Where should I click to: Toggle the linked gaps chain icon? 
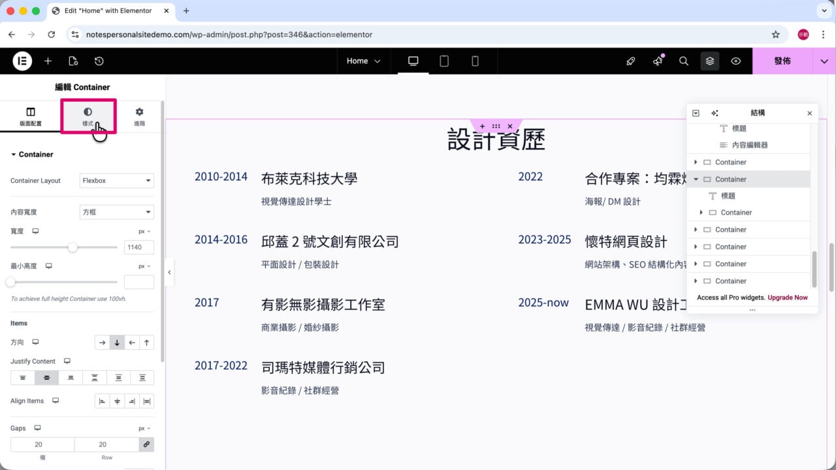click(x=146, y=445)
